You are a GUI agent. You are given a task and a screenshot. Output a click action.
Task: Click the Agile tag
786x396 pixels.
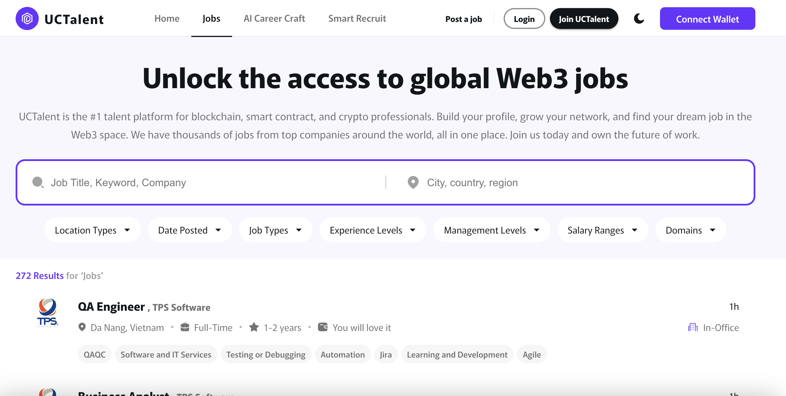[531, 354]
